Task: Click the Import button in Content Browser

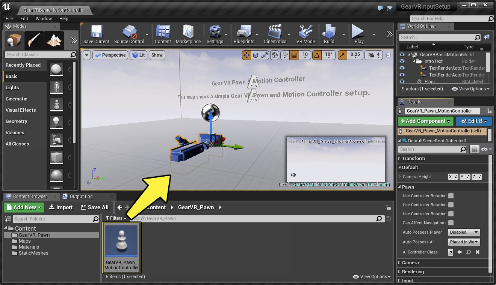Action: (x=60, y=207)
